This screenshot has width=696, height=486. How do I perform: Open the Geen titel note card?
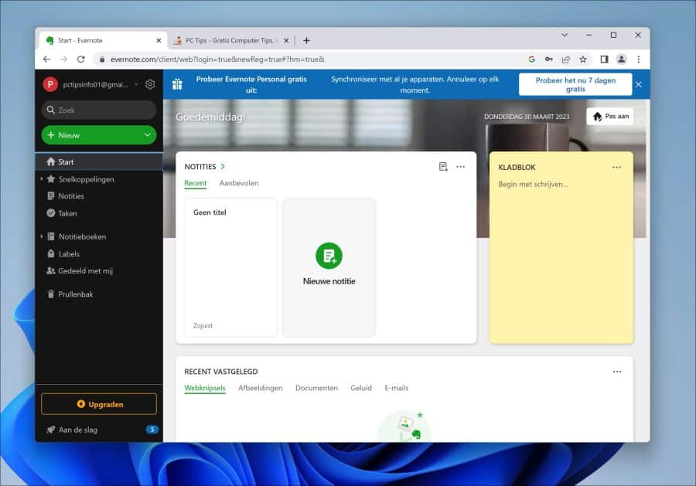click(x=230, y=267)
